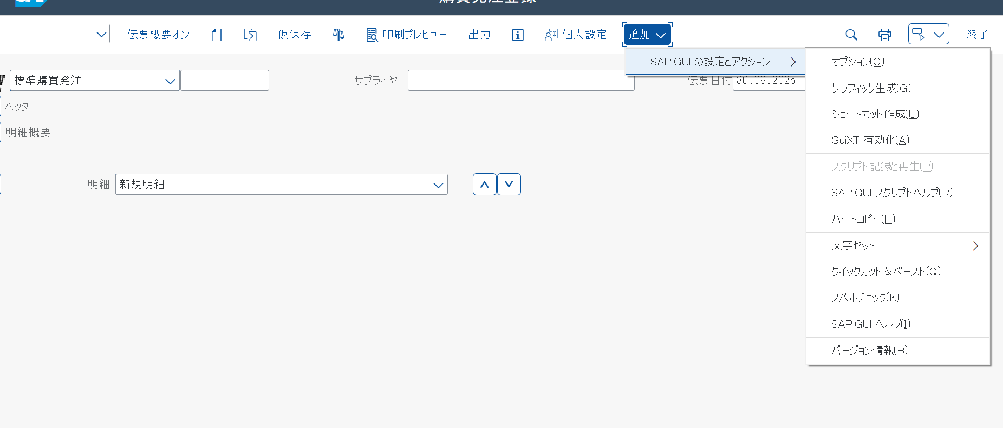1003x428 pixels.
Task: Click the new GUI window icon
Action: (919, 34)
